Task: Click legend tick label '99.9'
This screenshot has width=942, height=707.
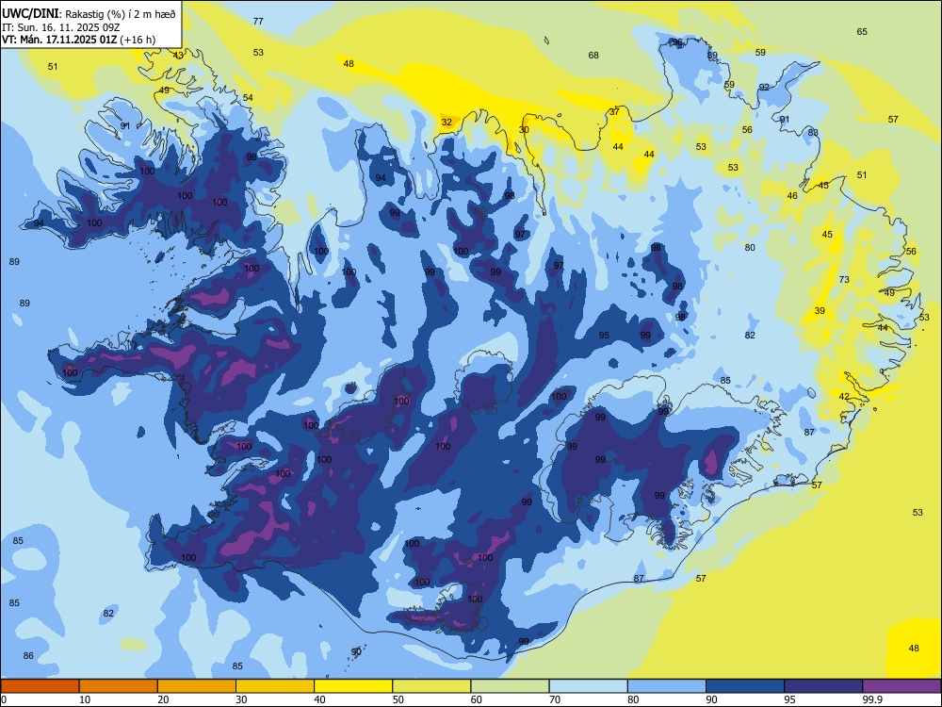Action: pos(872,699)
